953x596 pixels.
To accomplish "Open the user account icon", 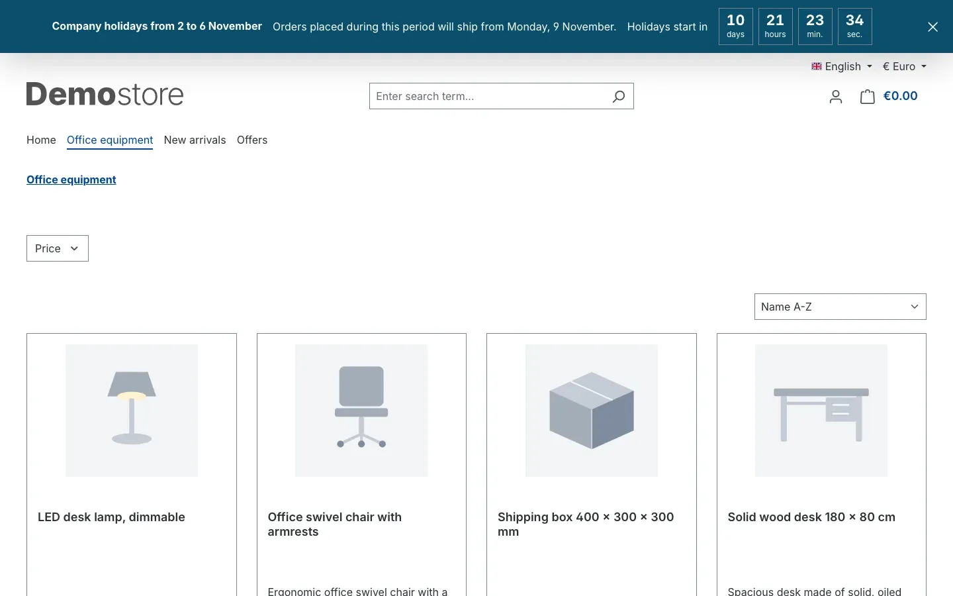I will [x=836, y=97].
